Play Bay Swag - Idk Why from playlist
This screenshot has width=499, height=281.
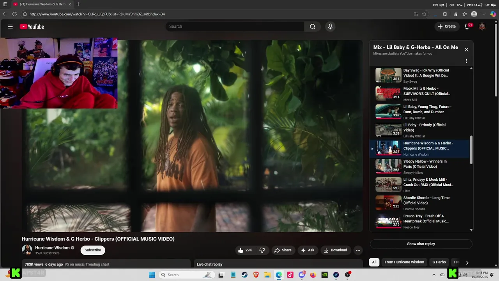(x=420, y=76)
